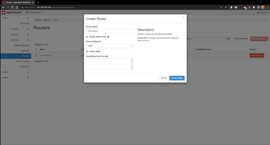Screen dimensions: 270x145
Task: Click the Cancel button
Action: [163, 78]
